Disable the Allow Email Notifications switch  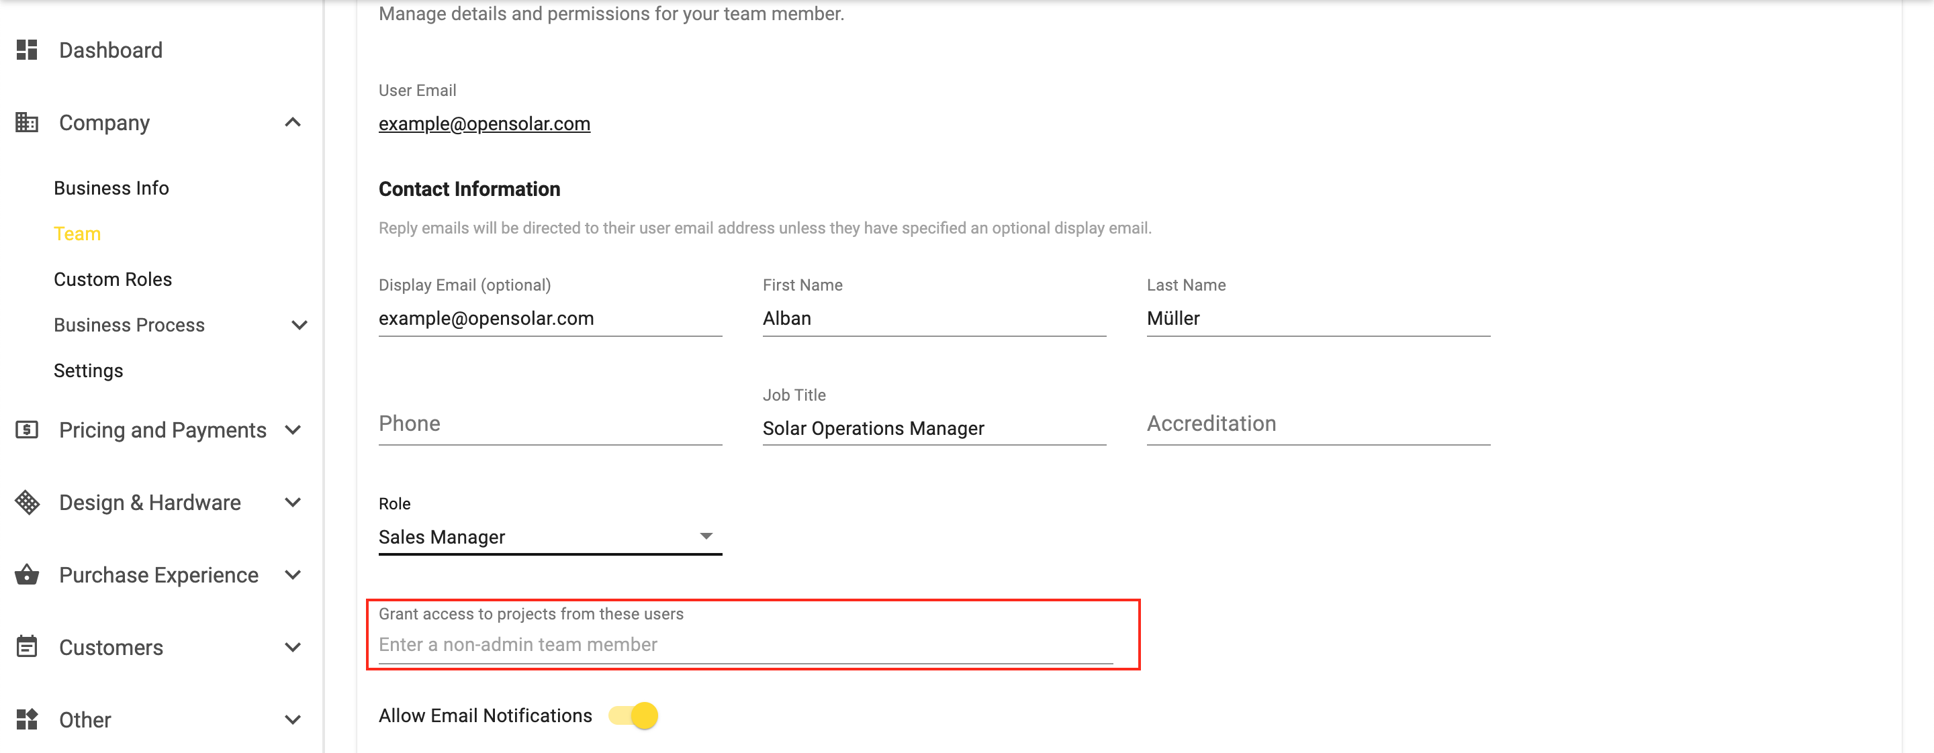634,715
